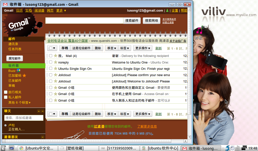Tick checkbox for 在手机上使用 Gmail
Viewport: 258px width, 151px height.
pos(51,94)
